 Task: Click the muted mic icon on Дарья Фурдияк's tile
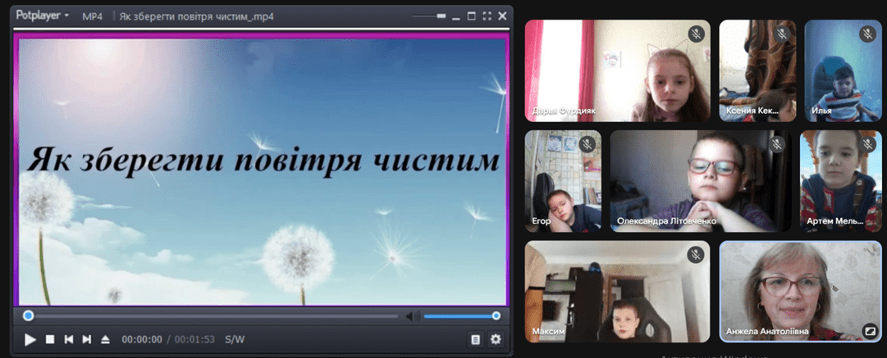click(x=696, y=34)
